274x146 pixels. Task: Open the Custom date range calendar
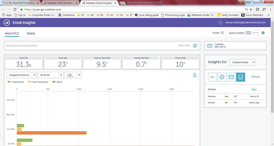click(210, 46)
